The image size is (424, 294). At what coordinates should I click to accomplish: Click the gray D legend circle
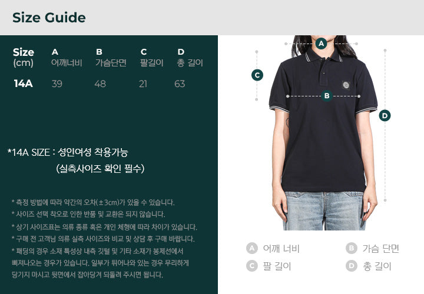coord(351,266)
